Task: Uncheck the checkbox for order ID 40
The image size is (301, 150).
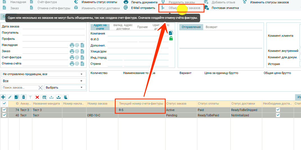Action: click(x=4, y=115)
